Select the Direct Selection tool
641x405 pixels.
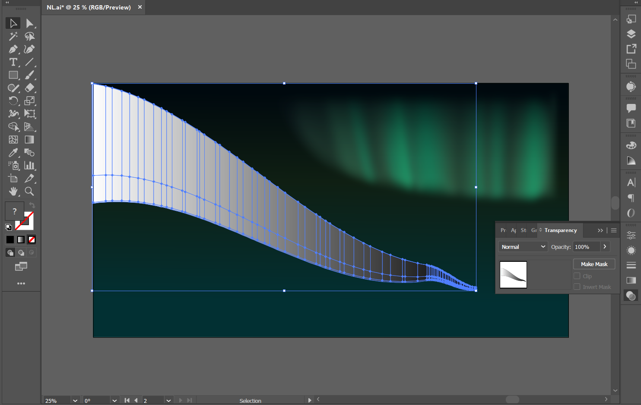coord(29,23)
